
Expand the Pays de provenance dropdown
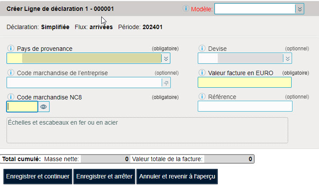(166, 59)
